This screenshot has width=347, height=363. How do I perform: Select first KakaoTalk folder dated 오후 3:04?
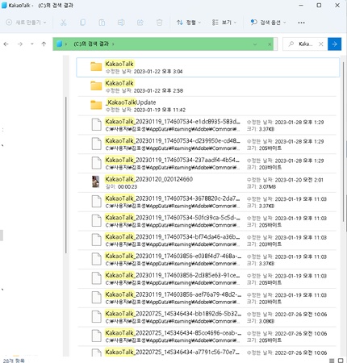pyautogui.click(x=207, y=67)
